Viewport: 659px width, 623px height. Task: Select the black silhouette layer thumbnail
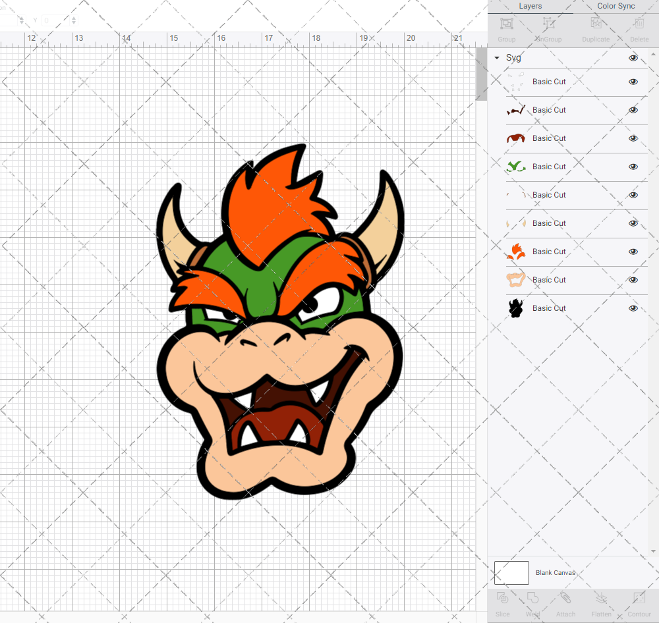[x=516, y=308]
